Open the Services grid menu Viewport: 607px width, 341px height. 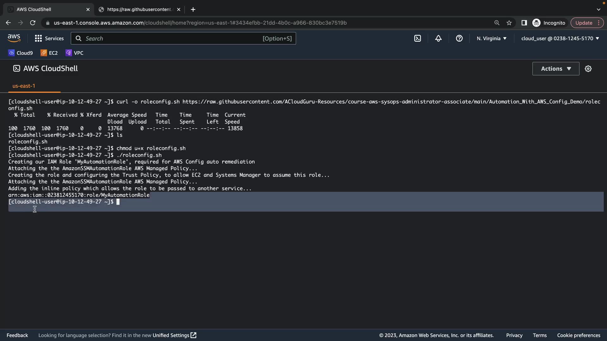coord(49,39)
